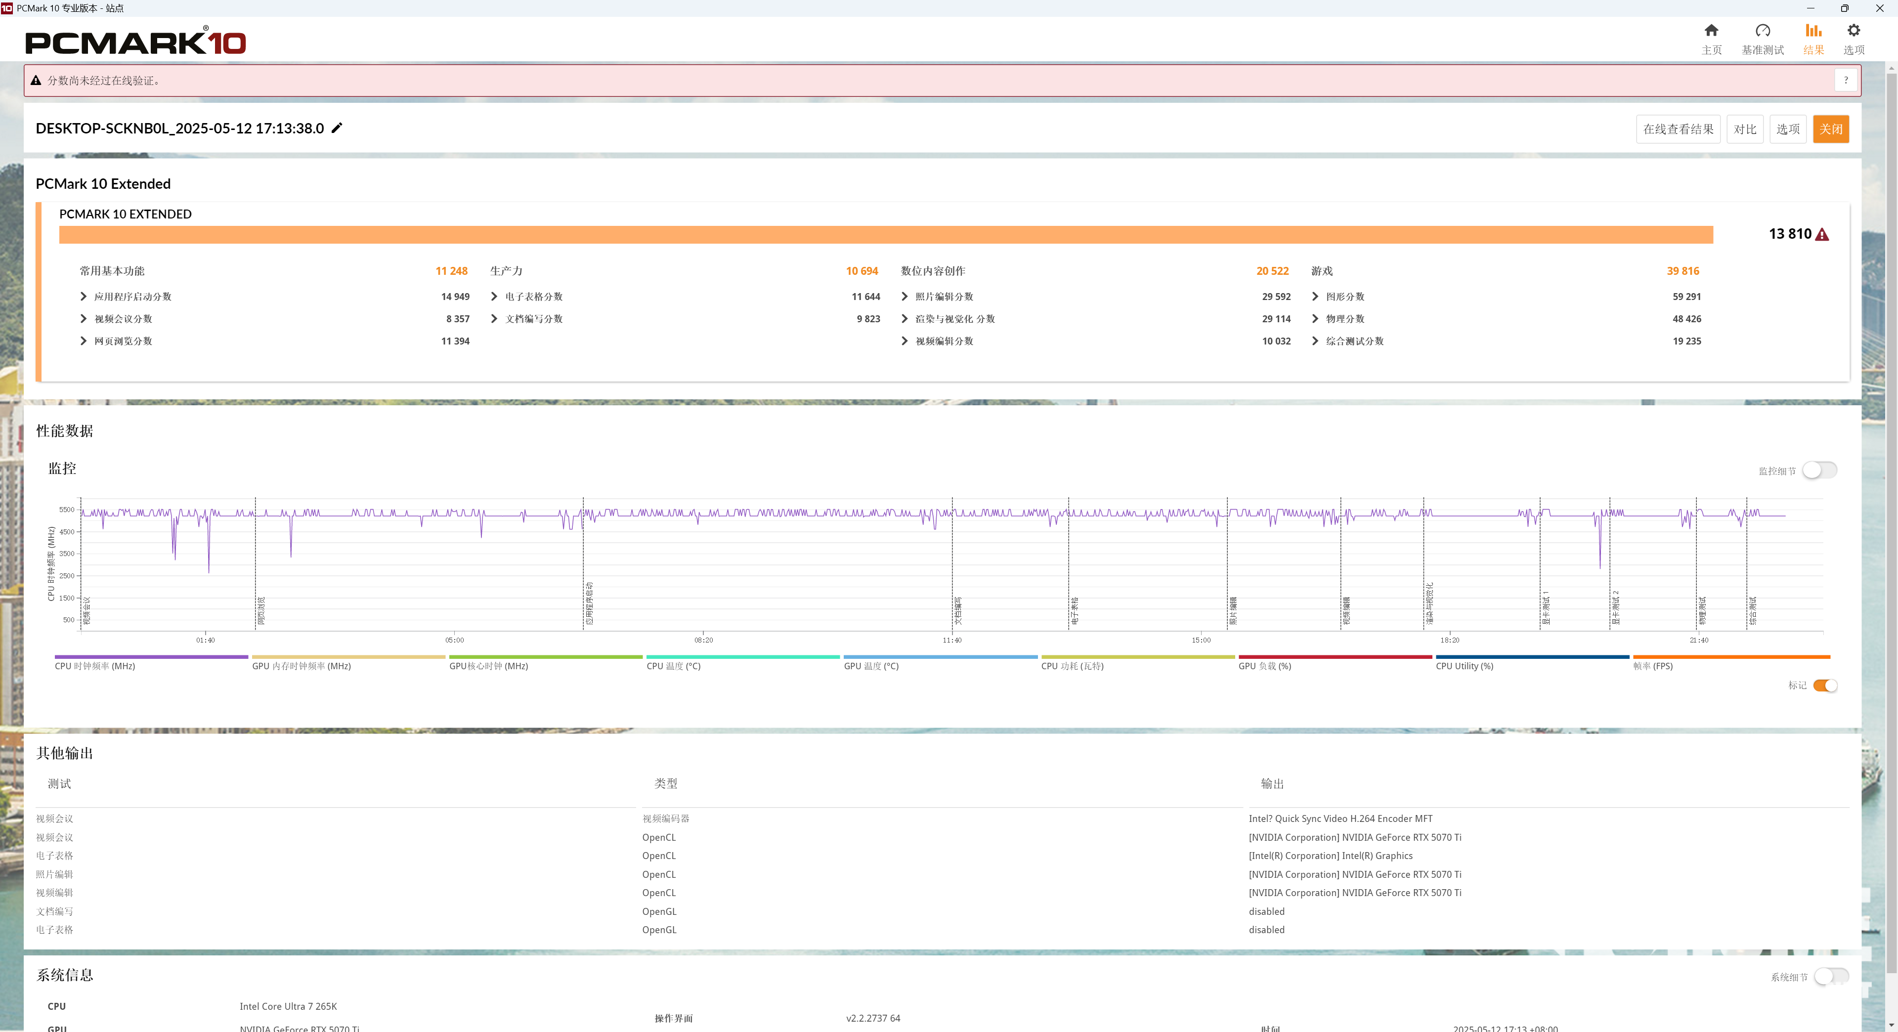Select GPU 内存时钟频率 (MHz) legend swatch

coord(348,657)
